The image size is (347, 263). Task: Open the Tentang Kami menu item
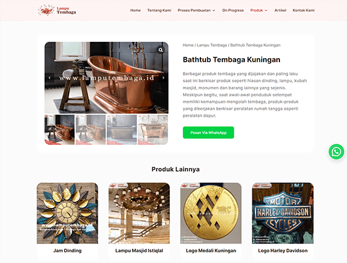(159, 11)
